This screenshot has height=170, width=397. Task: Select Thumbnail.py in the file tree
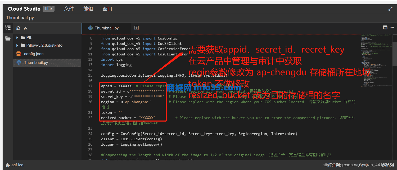tap(36, 63)
